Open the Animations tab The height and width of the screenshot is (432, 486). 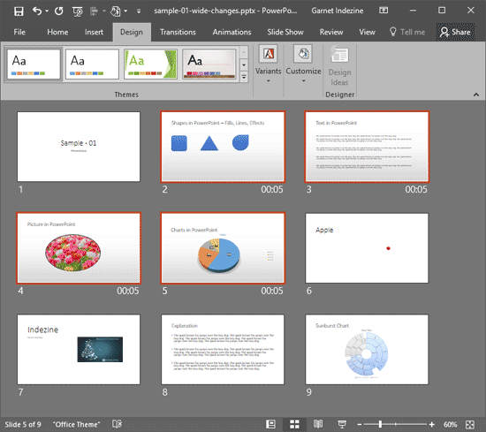click(232, 32)
